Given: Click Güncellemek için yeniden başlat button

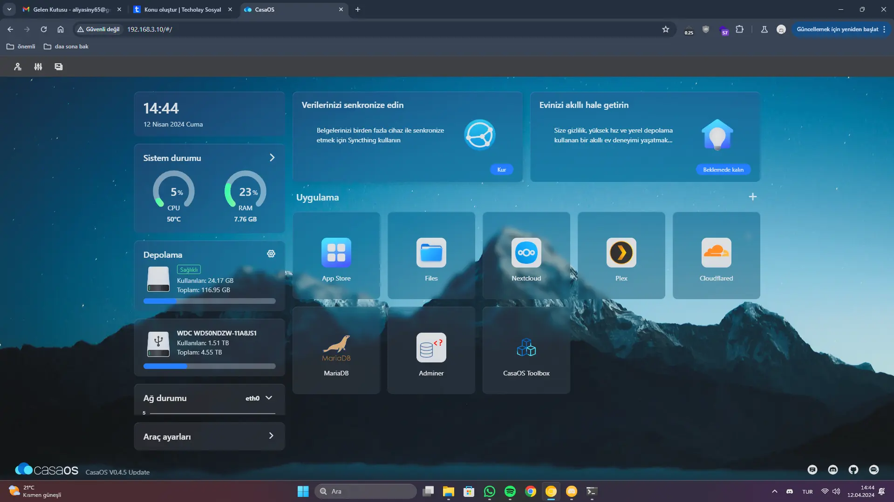Looking at the screenshot, I should (841, 29).
